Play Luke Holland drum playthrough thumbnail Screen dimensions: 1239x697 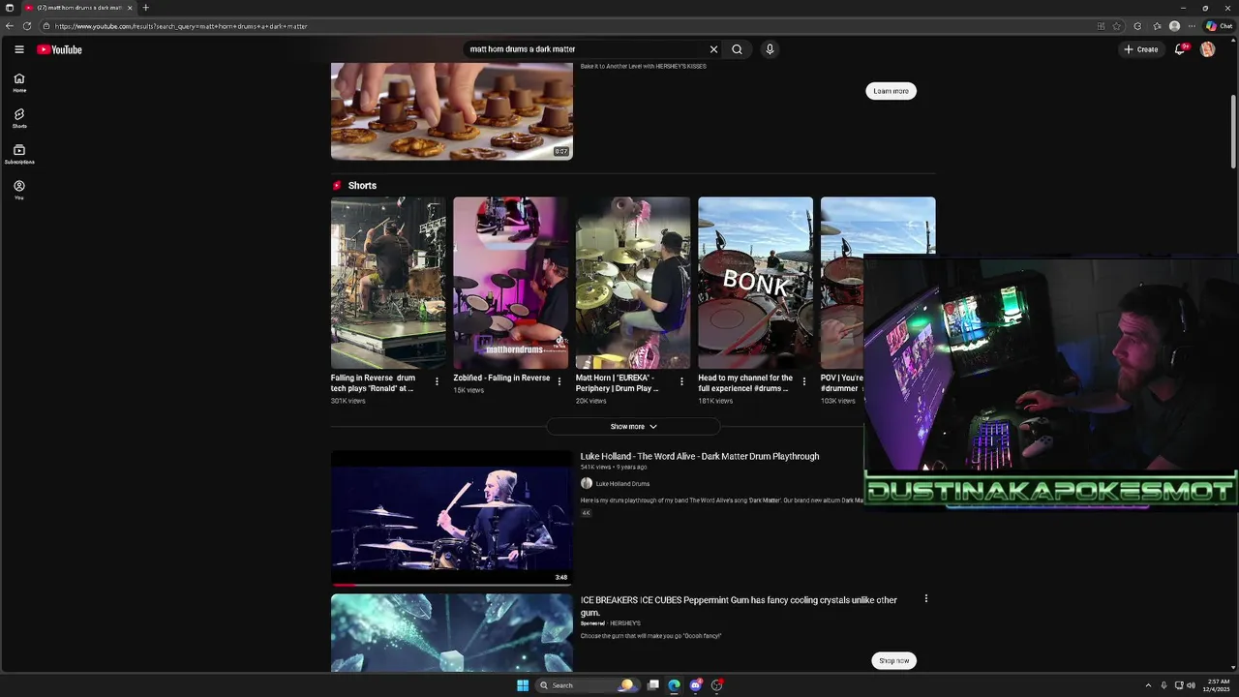tap(452, 518)
